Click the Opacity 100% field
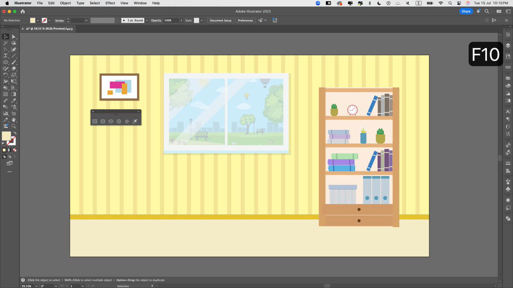513x288 pixels. tap(171, 20)
